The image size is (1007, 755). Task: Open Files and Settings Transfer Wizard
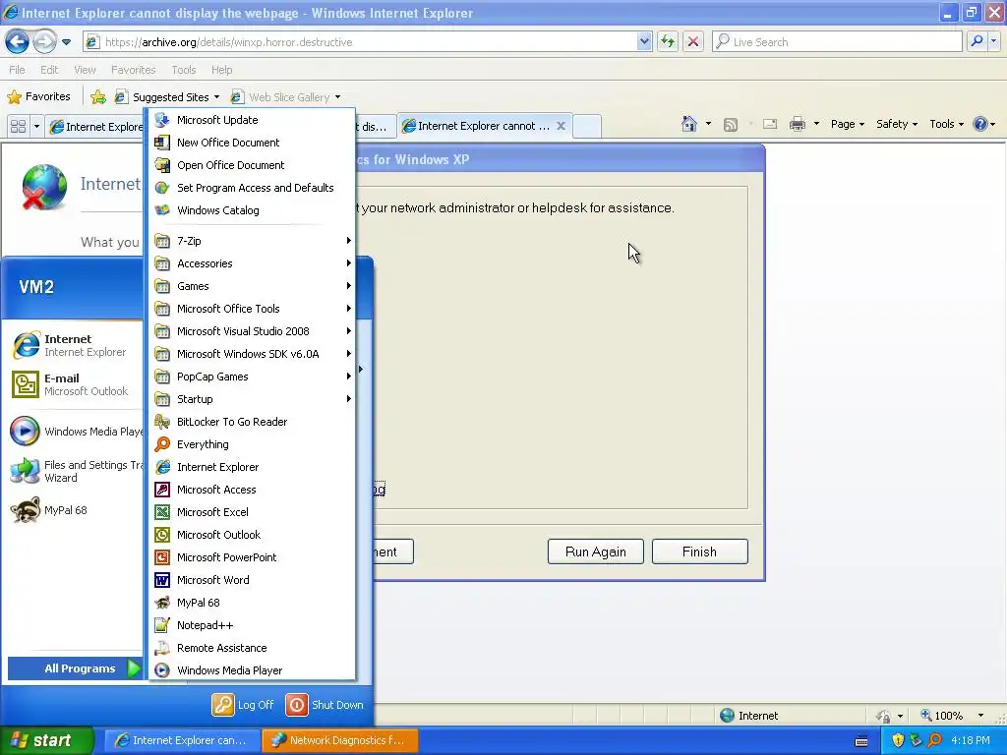pos(76,471)
